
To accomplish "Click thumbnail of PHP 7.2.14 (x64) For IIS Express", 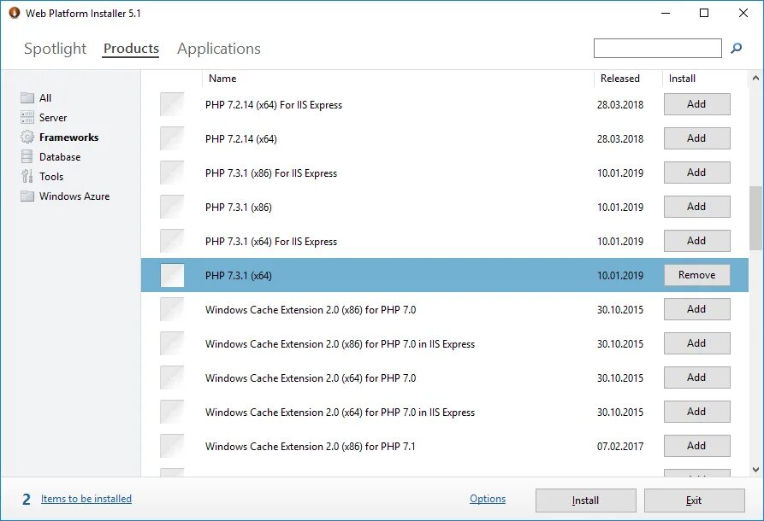I will click(x=172, y=104).
